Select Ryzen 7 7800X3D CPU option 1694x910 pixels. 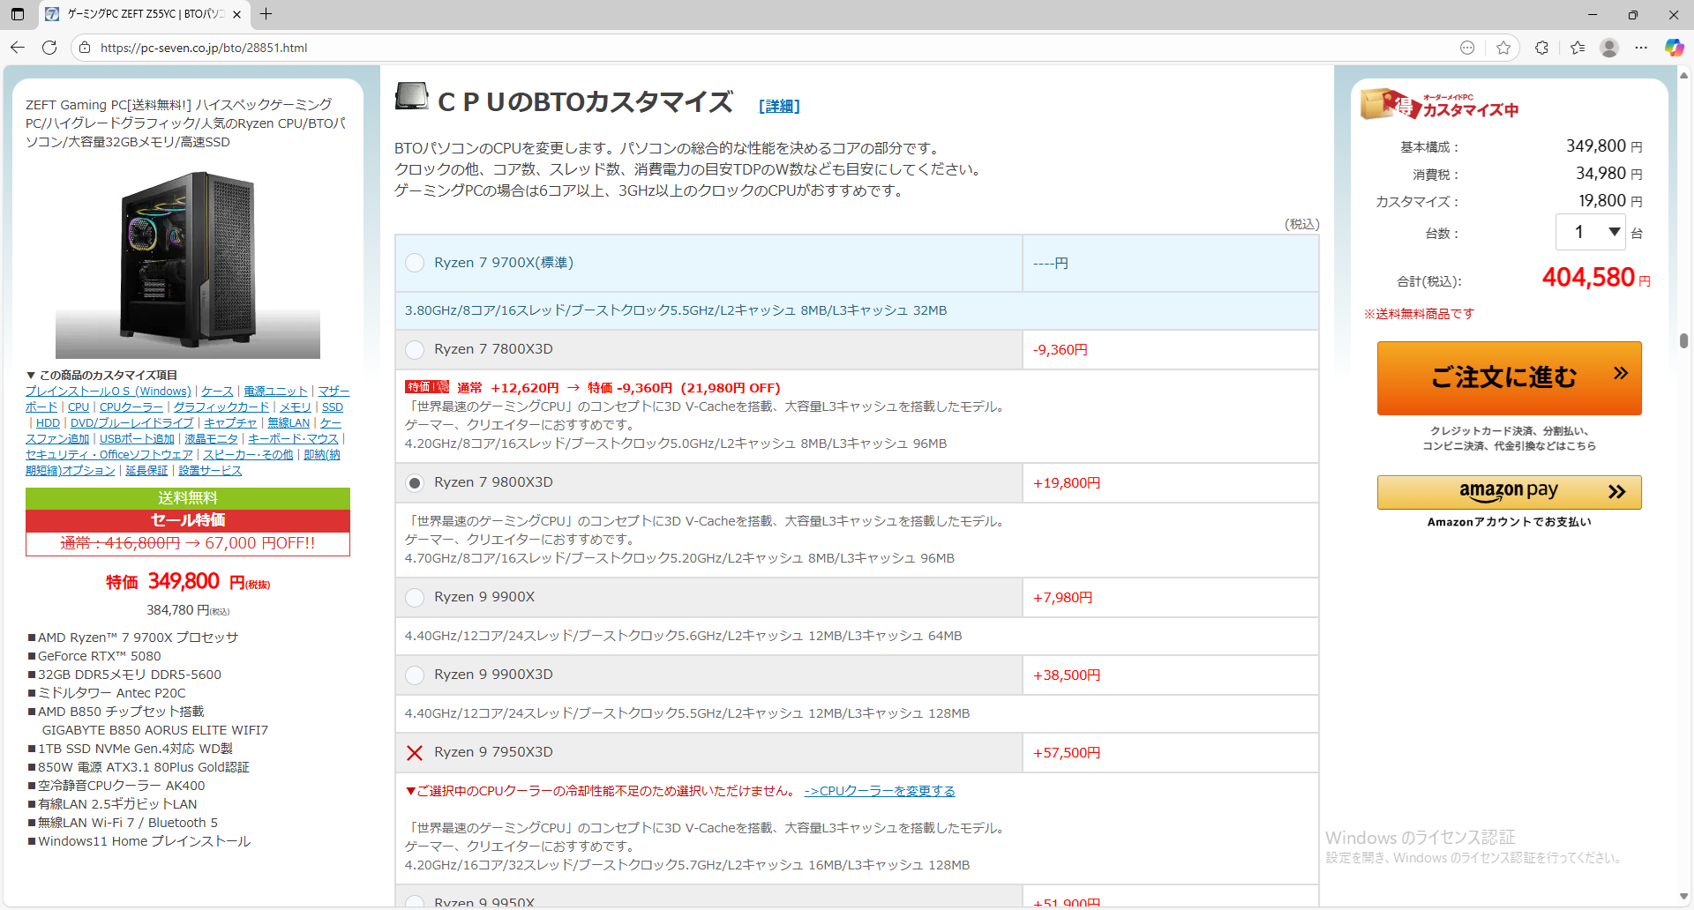point(415,349)
